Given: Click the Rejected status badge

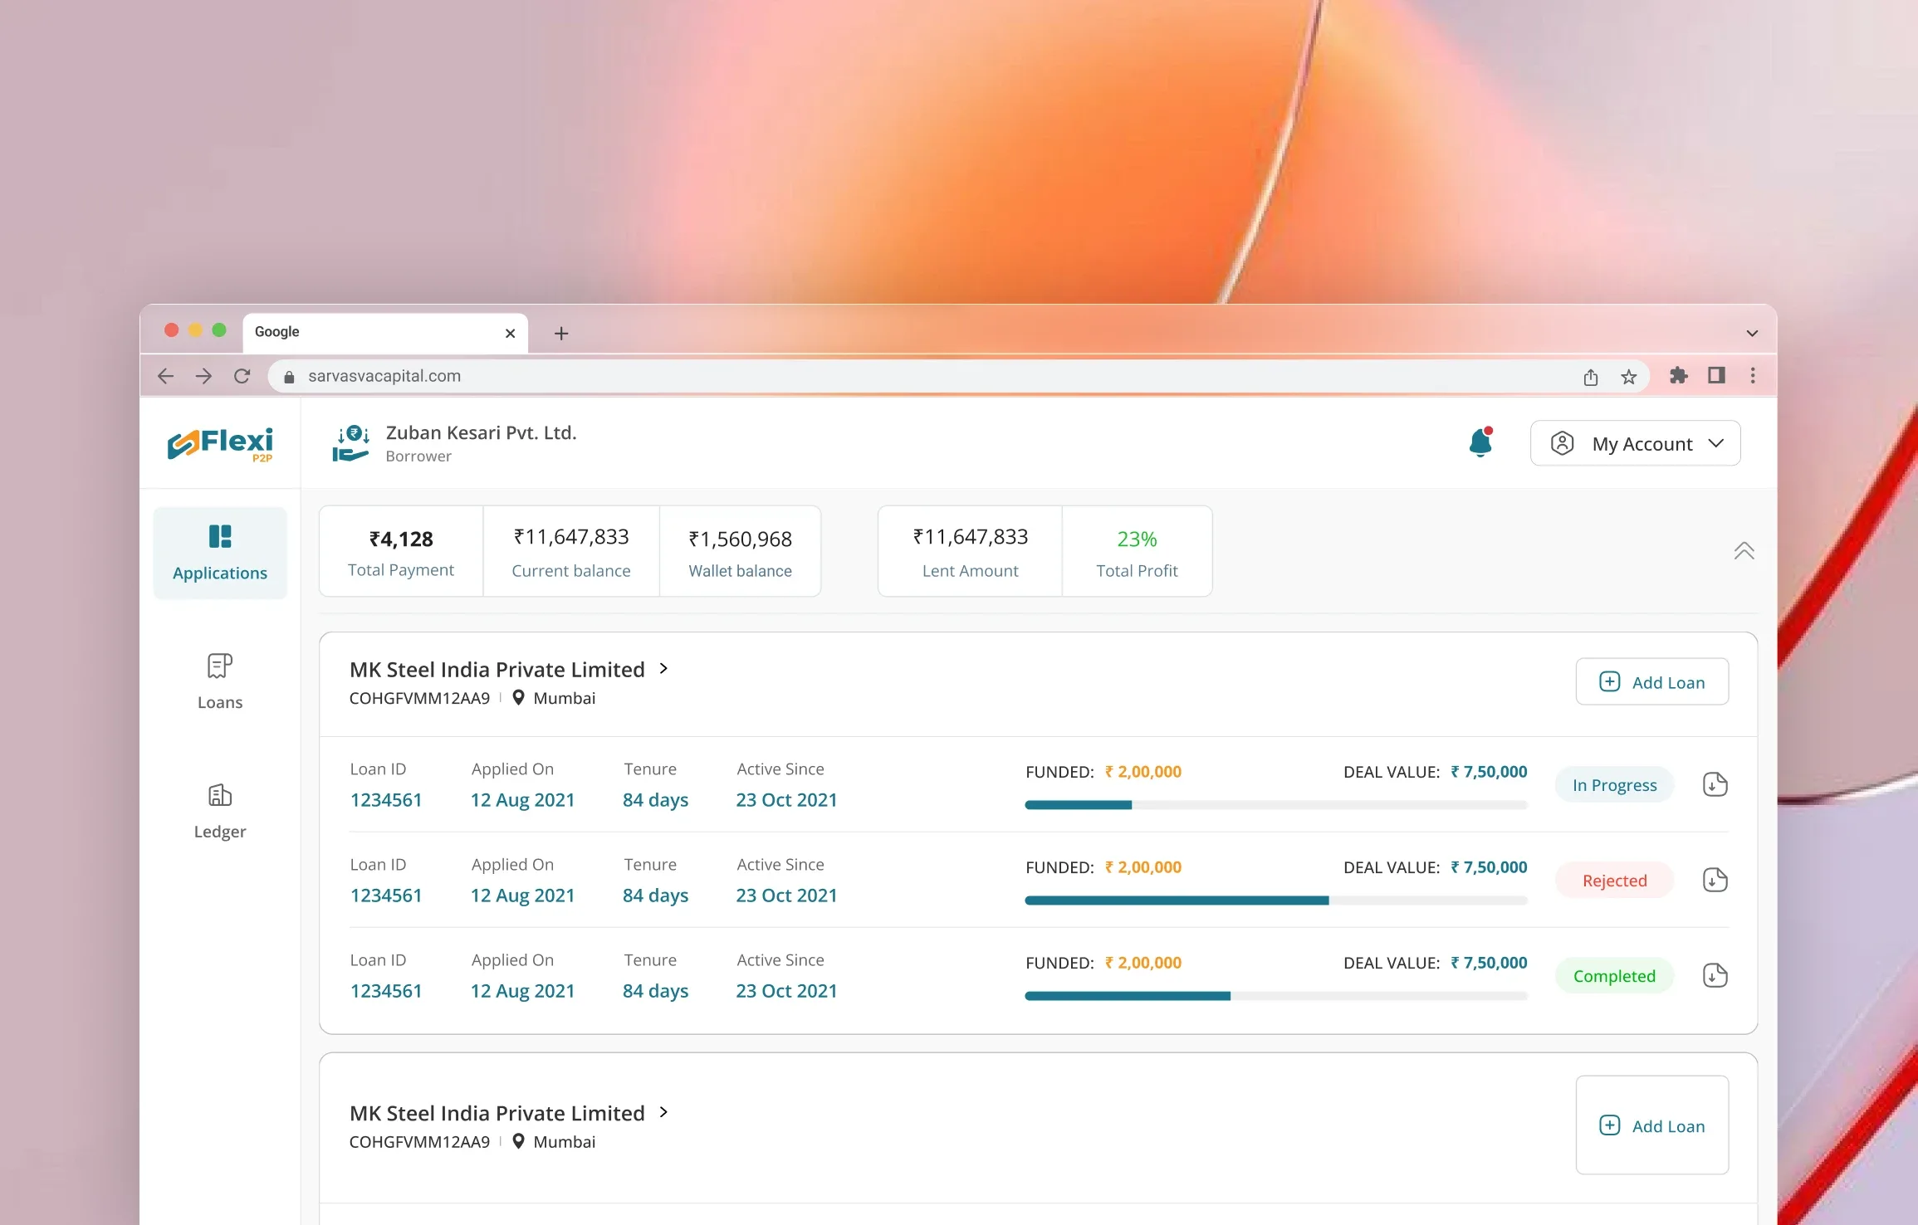Looking at the screenshot, I should pyautogui.click(x=1613, y=881).
